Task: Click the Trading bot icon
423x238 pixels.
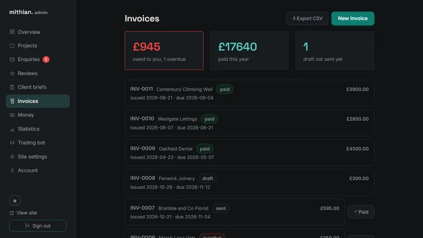Action: point(12,143)
